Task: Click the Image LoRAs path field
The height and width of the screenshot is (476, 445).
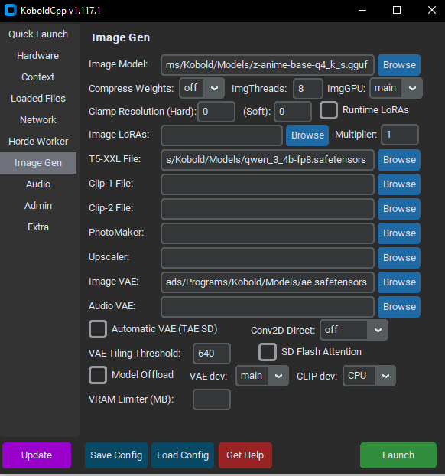Action: tap(222, 135)
